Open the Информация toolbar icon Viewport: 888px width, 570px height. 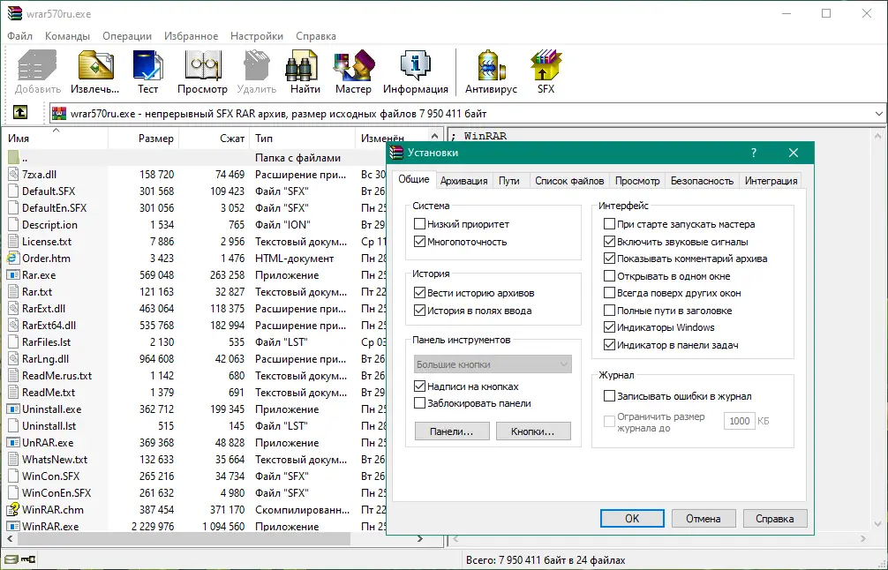415,65
